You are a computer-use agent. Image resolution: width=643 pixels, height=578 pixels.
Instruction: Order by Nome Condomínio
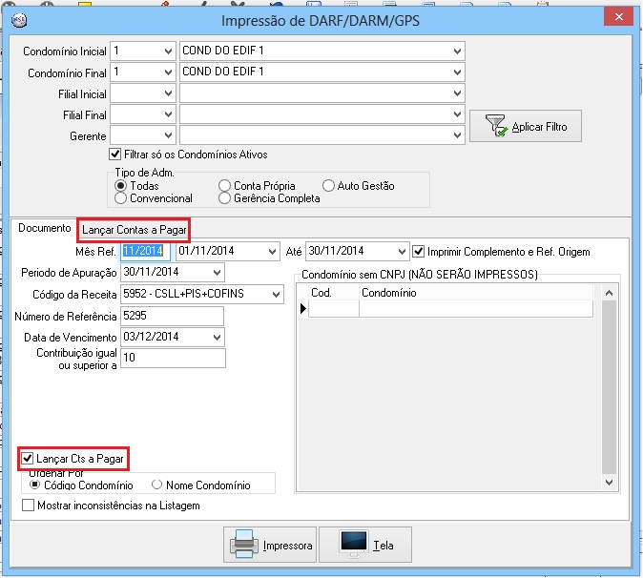156,485
